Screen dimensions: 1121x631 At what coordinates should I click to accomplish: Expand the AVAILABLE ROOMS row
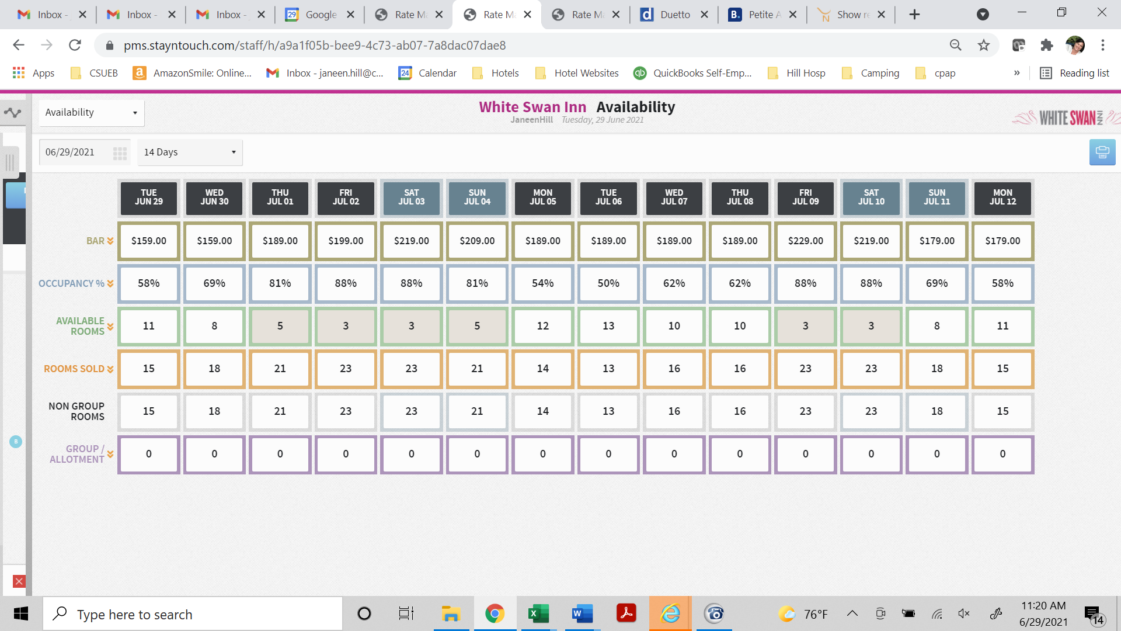(110, 327)
